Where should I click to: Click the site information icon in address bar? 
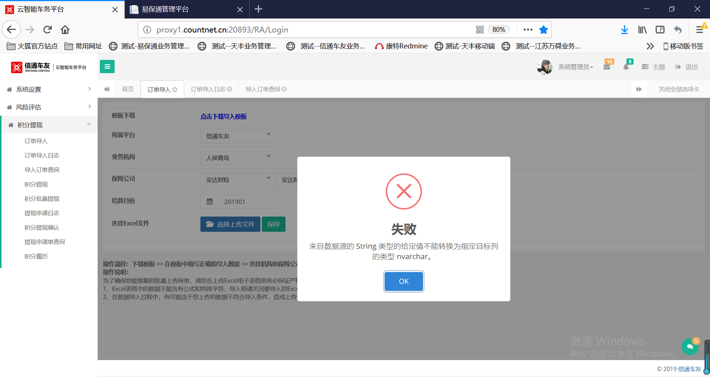[x=147, y=30]
